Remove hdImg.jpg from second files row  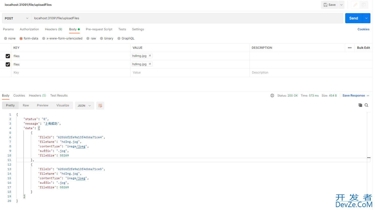click(x=150, y=64)
